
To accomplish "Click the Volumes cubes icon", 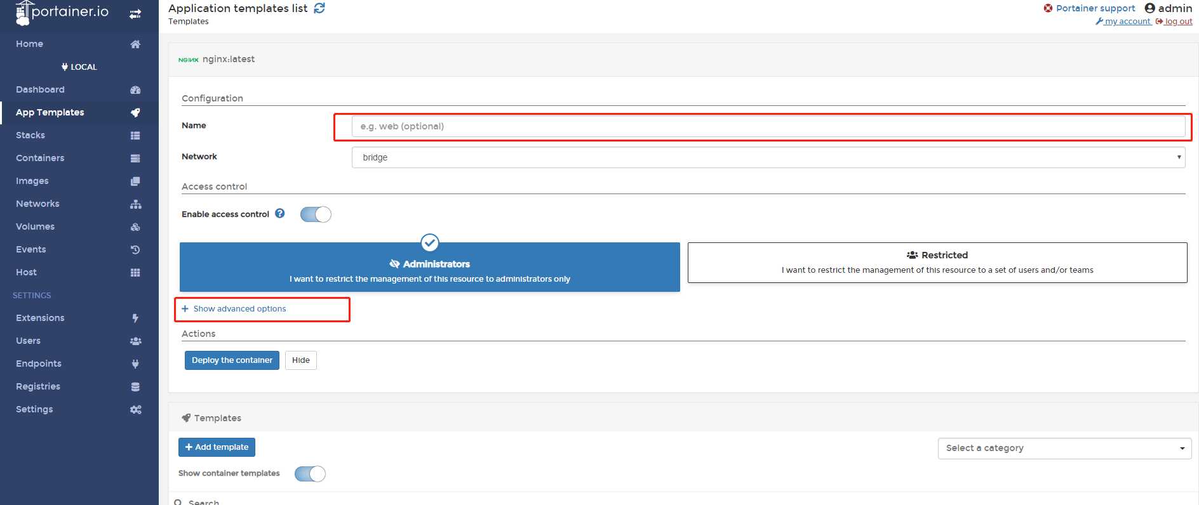I will coord(135,227).
